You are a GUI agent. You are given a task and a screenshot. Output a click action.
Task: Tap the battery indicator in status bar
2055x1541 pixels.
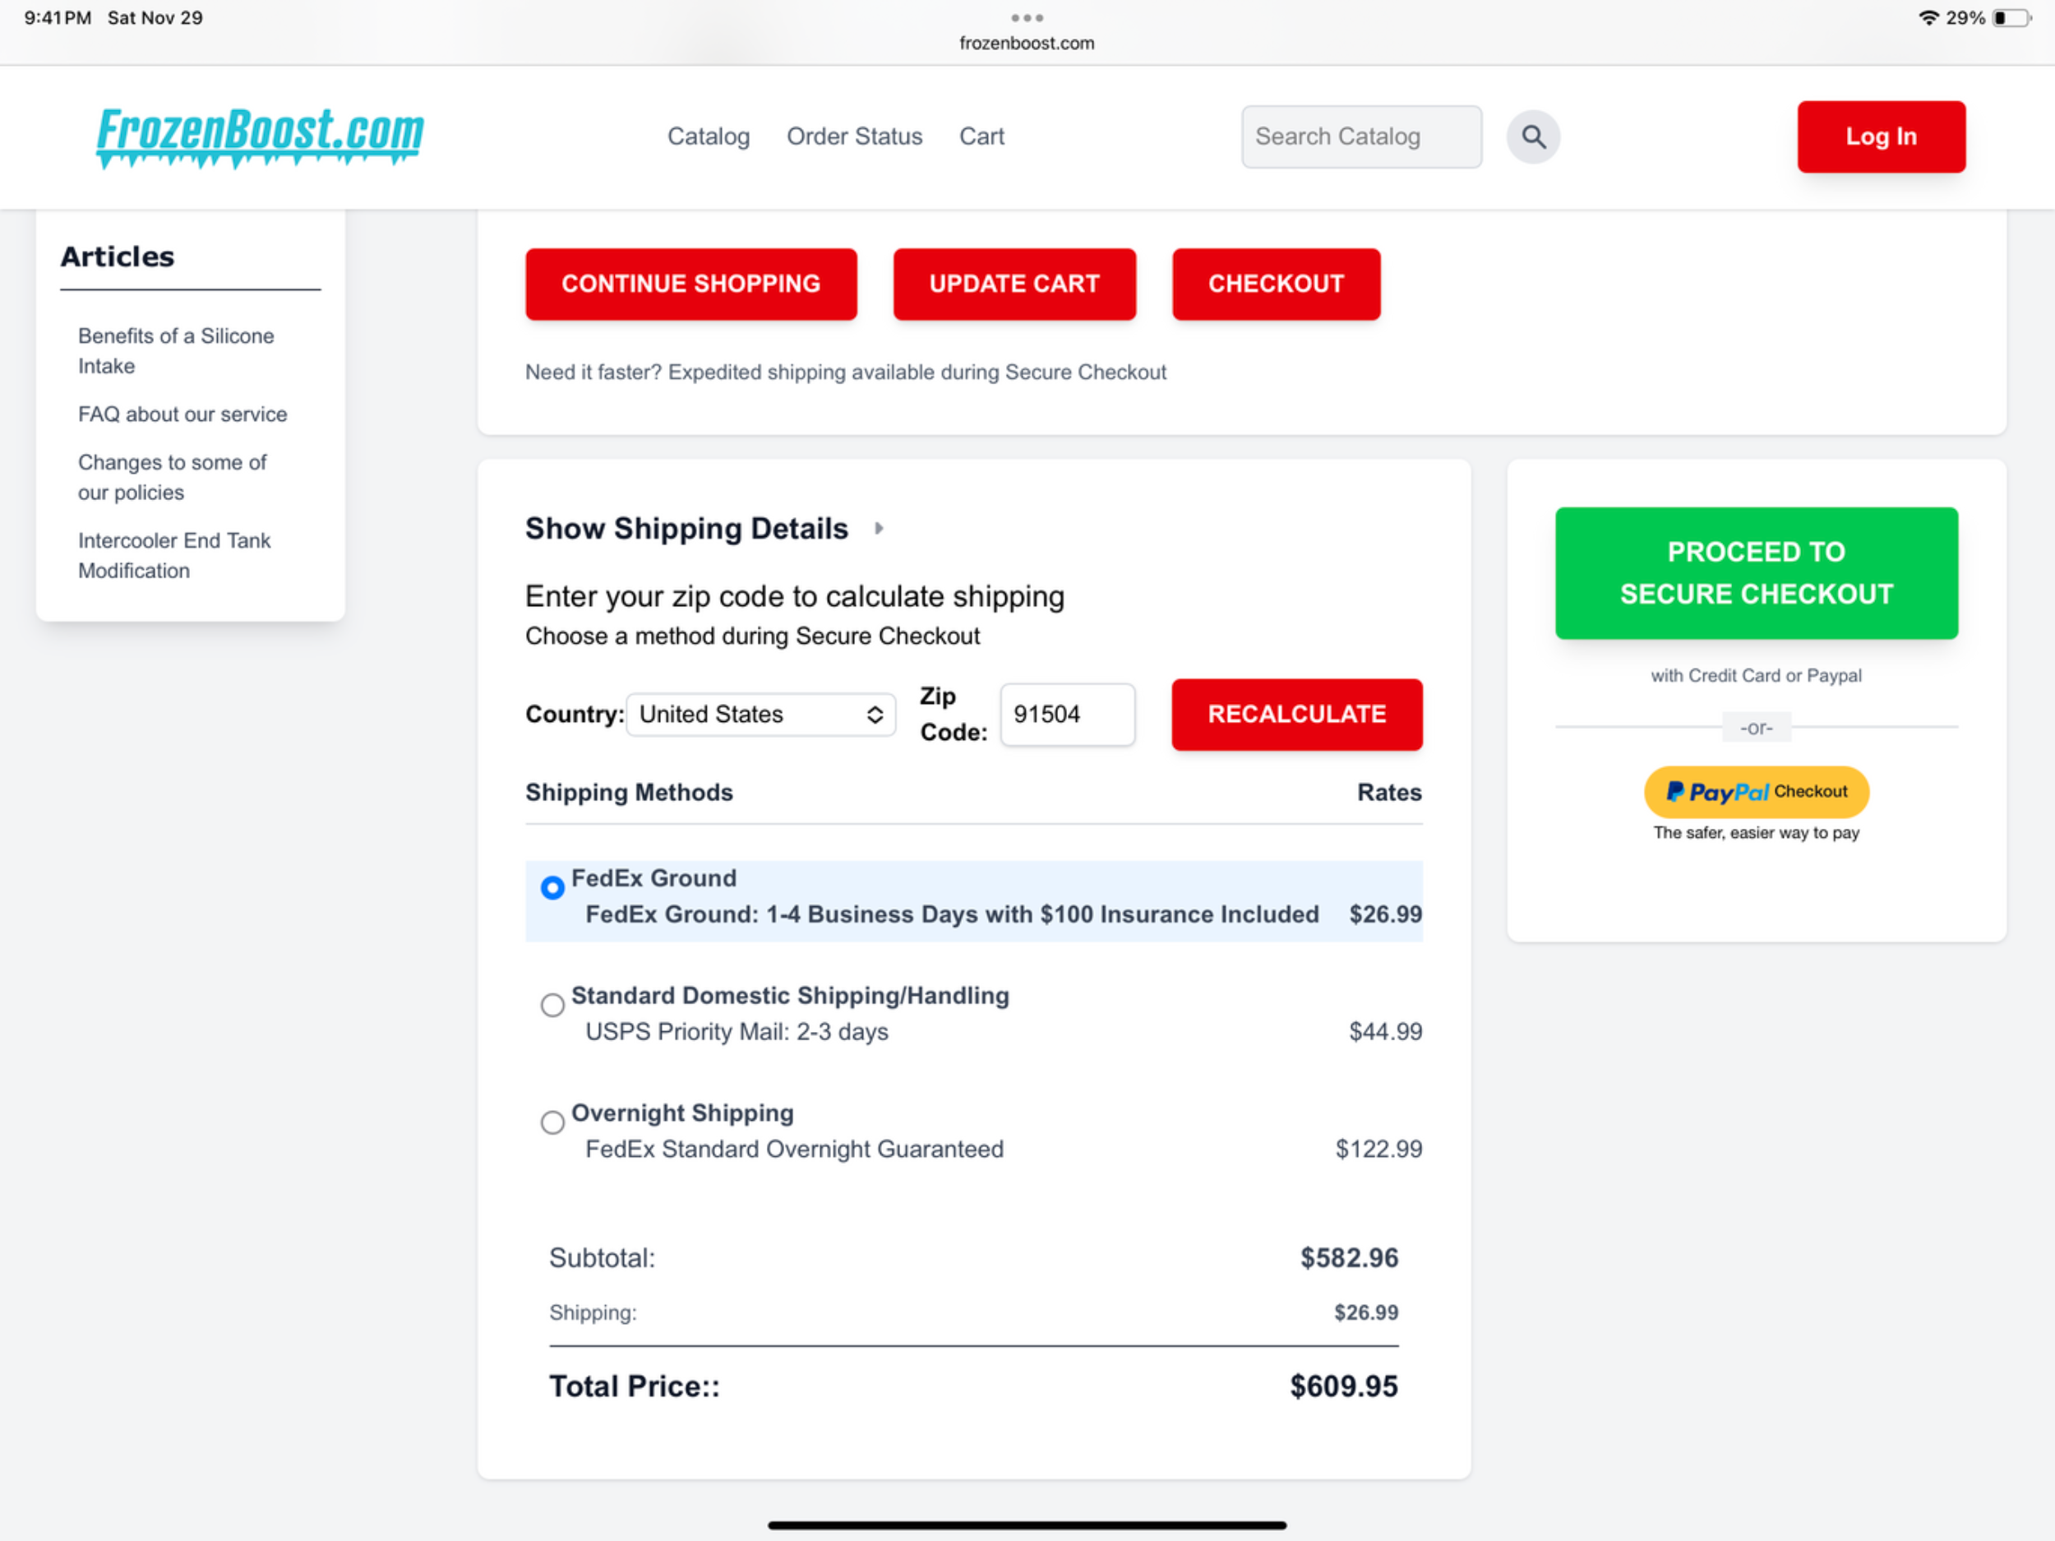[2010, 17]
